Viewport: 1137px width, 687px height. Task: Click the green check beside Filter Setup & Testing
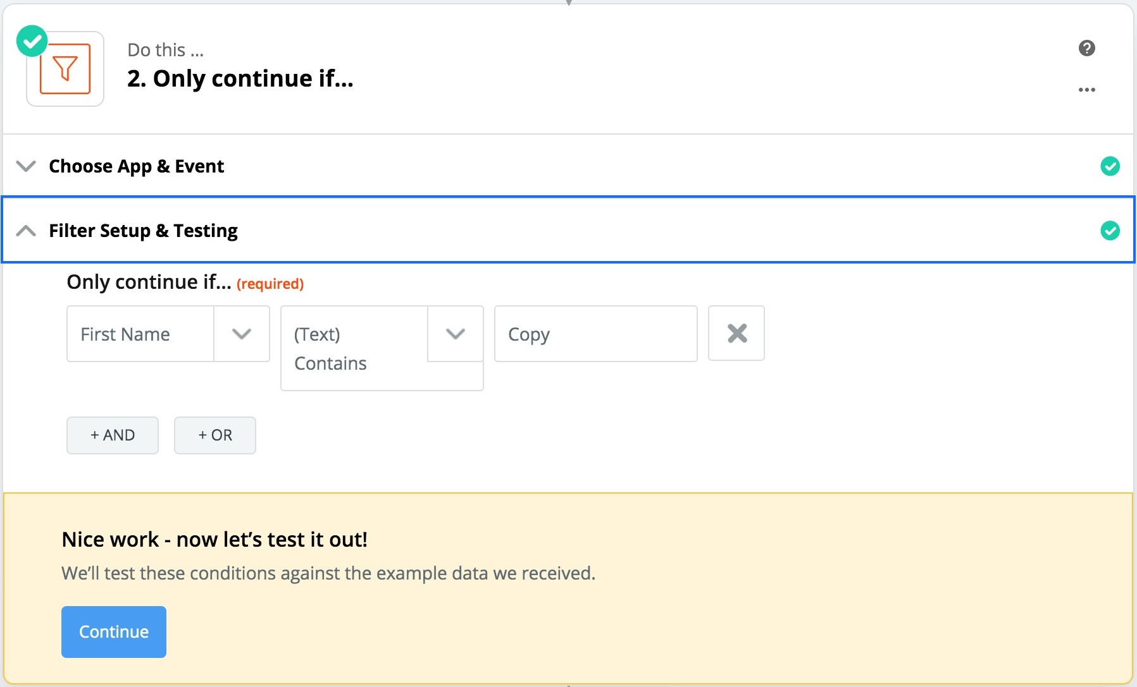1110,231
